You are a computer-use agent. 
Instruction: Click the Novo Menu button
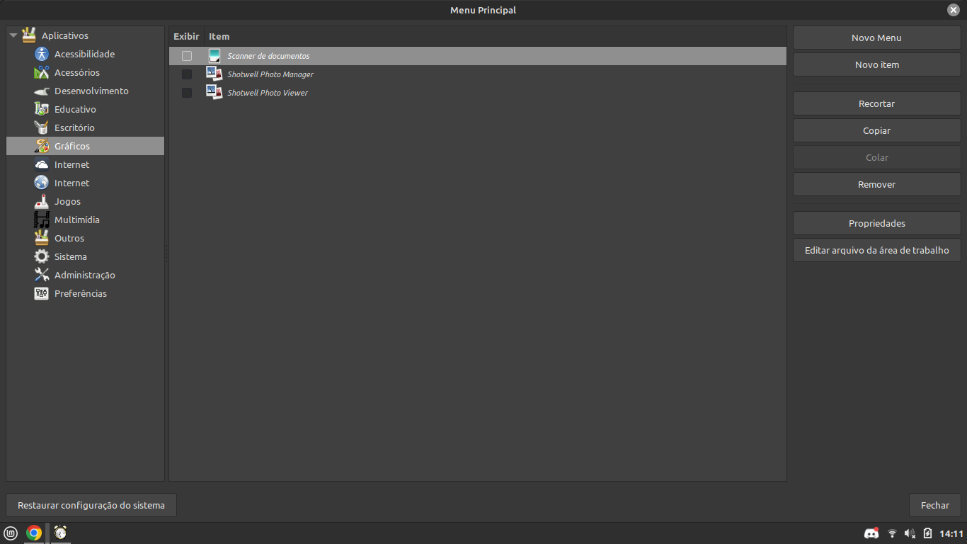pyautogui.click(x=876, y=38)
